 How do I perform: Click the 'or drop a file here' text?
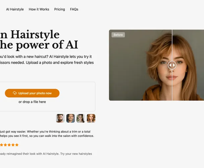32,102
